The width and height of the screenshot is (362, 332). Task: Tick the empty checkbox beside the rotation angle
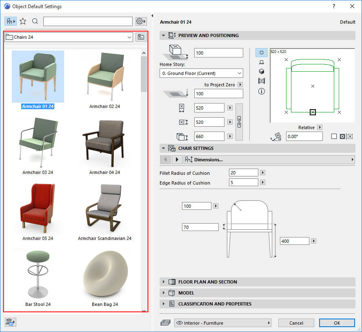(x=334, y=136)
